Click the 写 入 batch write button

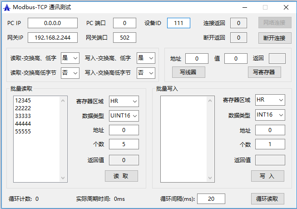[x=267, y=176]
